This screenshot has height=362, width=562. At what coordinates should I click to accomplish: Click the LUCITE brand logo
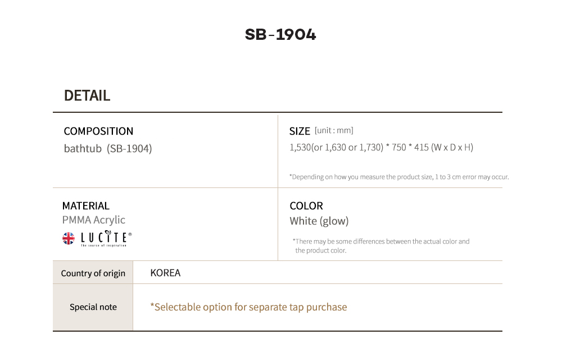[106, 237]
